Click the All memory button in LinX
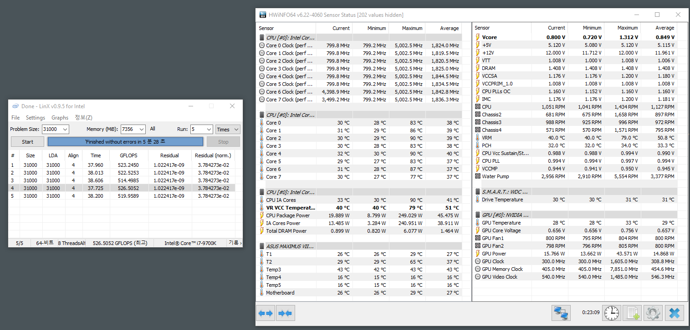The width and height of the screenshot is (690, 330). 153,129
